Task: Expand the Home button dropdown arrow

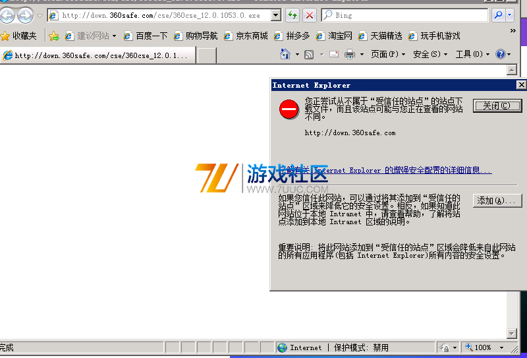Action: pos(297,54)
